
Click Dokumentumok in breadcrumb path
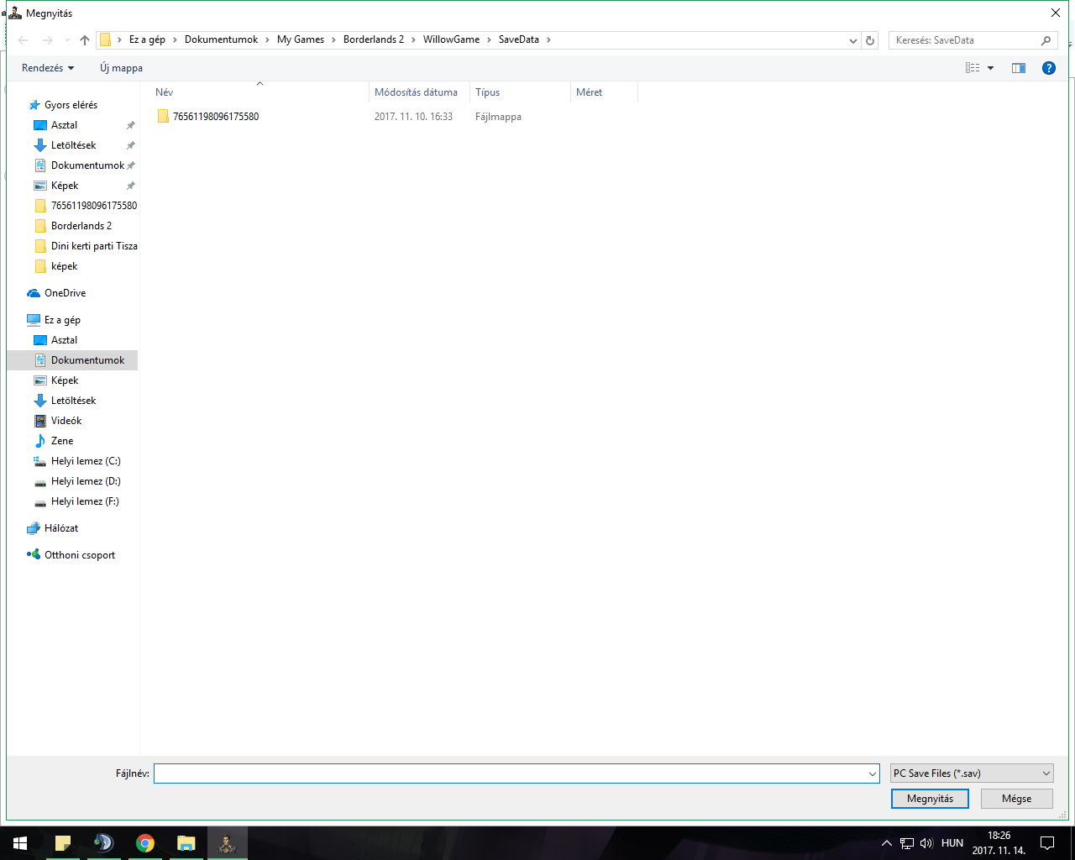pos(222,39)
